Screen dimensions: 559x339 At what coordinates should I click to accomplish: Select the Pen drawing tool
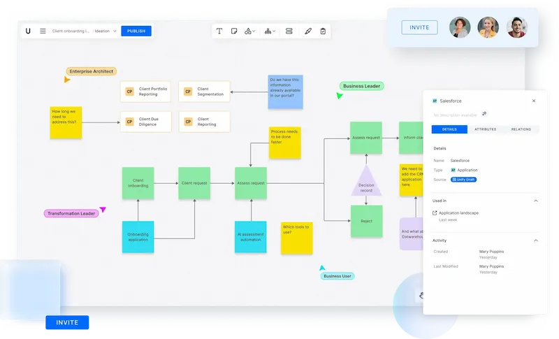[308, 31]
